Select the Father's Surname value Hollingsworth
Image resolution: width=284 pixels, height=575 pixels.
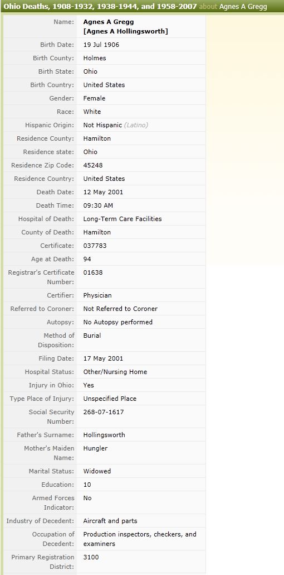click(x=104, y=435)
